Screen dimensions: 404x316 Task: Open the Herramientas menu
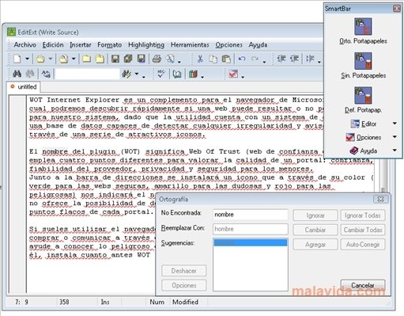(190, 45)
